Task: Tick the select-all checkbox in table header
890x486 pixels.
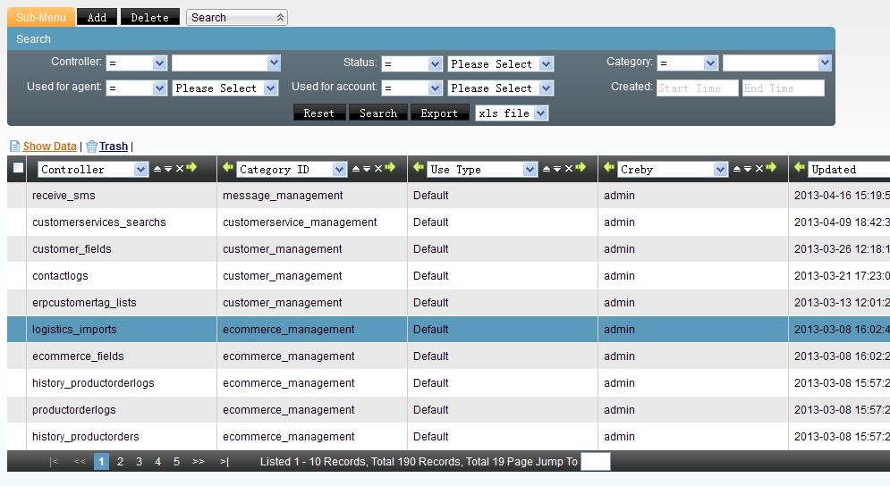Action: point(18,168)
